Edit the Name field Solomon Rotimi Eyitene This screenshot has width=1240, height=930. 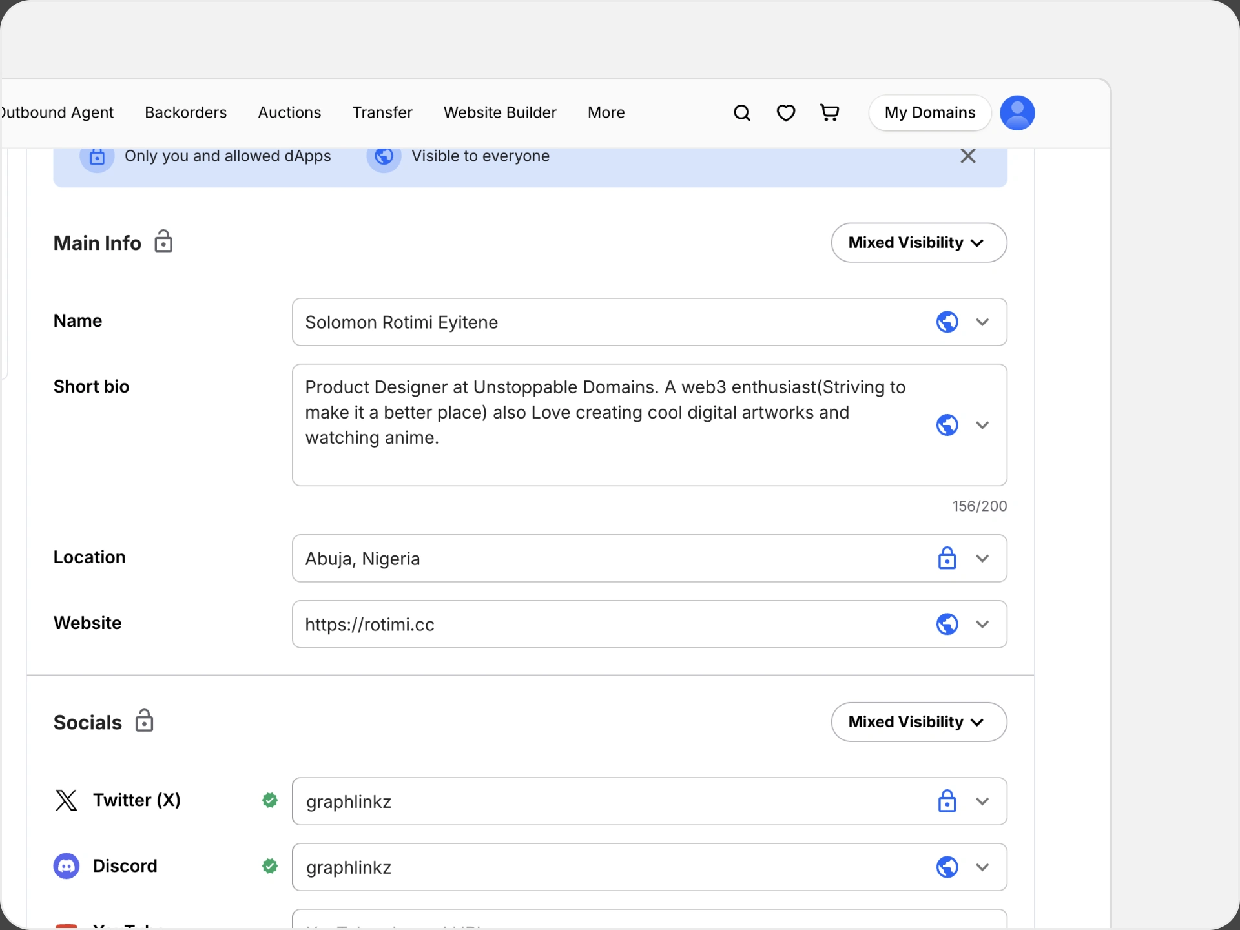tap(649, 322)
